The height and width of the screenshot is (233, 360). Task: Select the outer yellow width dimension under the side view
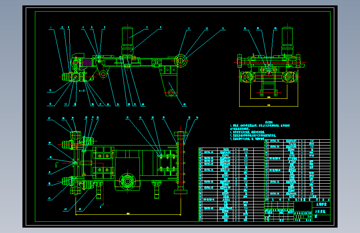click(x=269, y=105)
